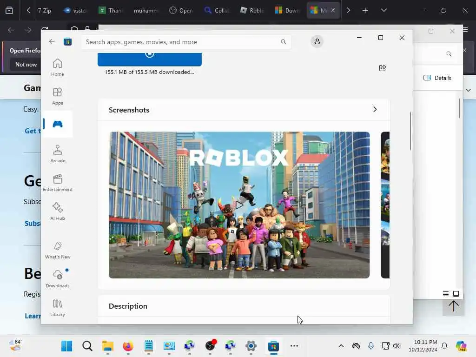
Task: Open the list all tabs dropdown
Action: pos(383,10)
